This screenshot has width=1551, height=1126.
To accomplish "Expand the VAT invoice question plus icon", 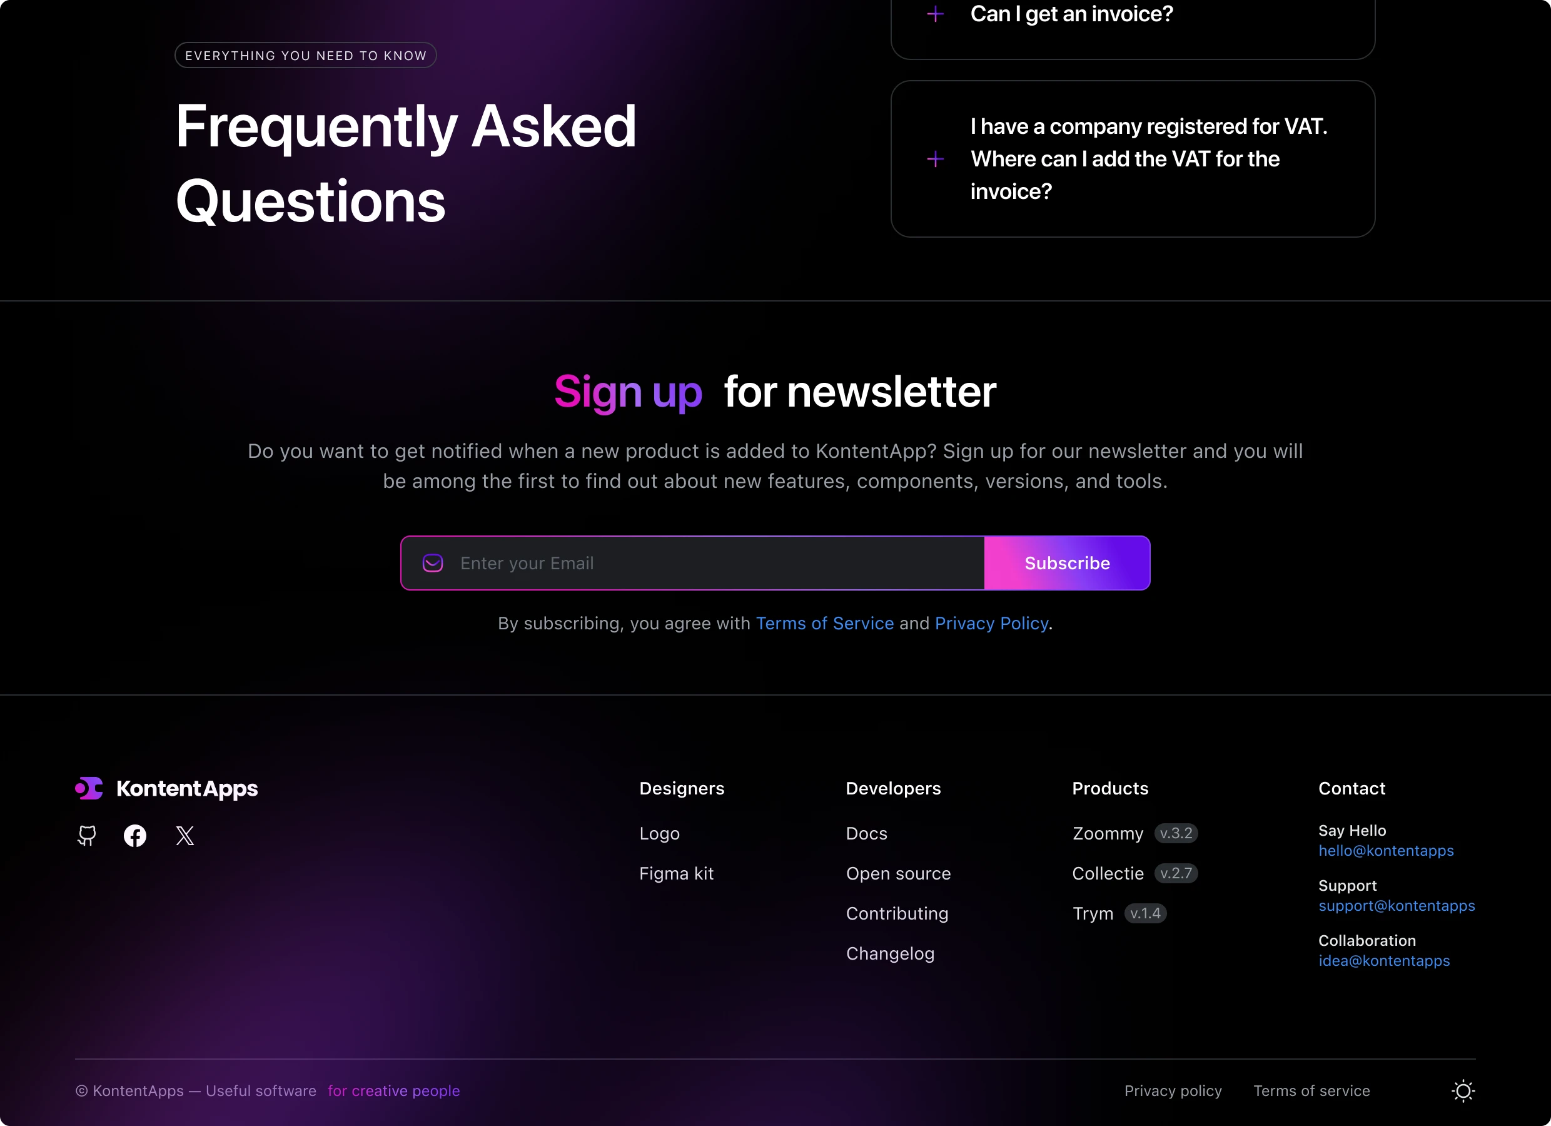I will coord(935,160).
